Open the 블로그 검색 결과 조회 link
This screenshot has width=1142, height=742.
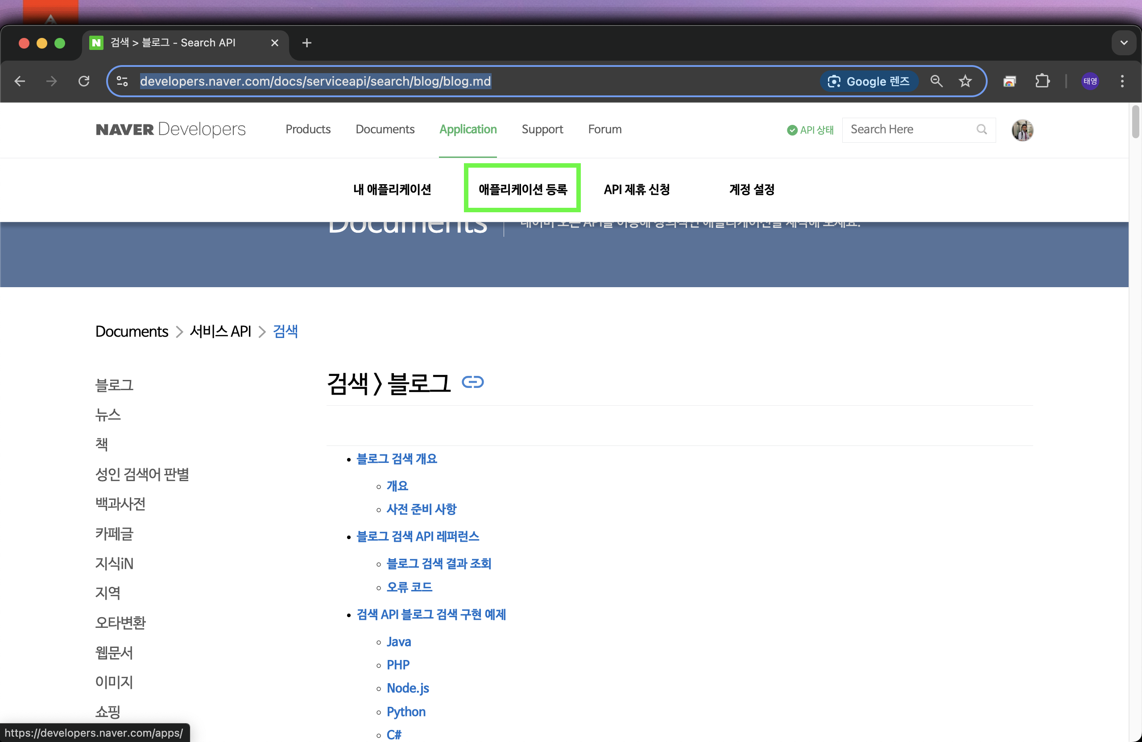point(439,564)
